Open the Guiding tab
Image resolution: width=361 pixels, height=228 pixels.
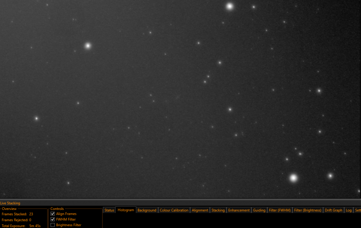point(259,210)
